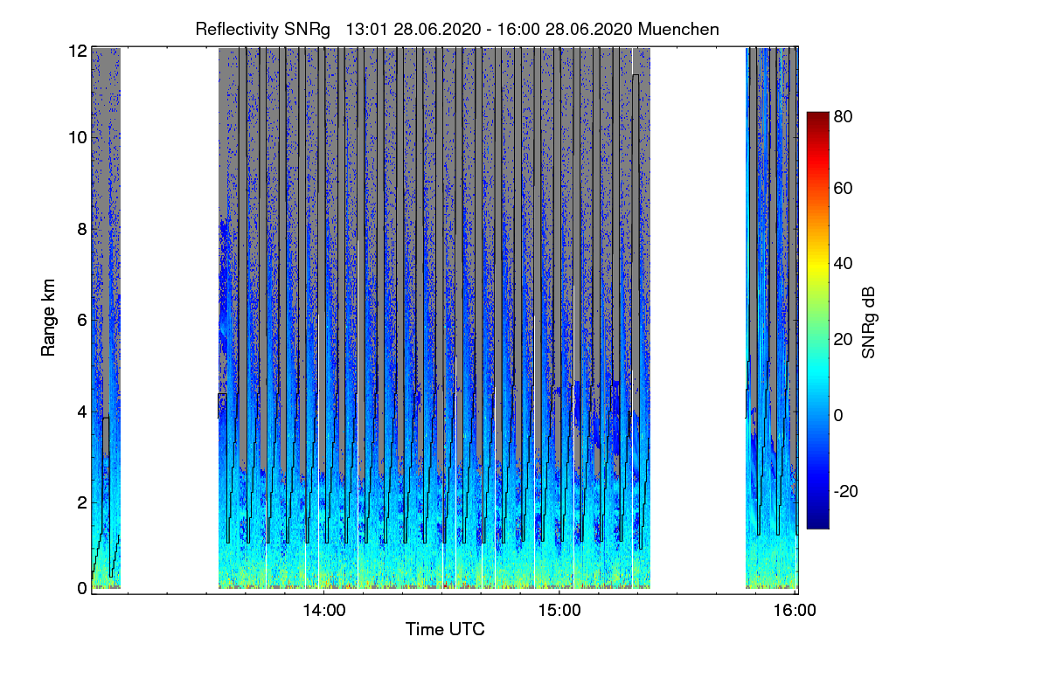
Task: Click the 8 km range tick label
Action: 82,229
